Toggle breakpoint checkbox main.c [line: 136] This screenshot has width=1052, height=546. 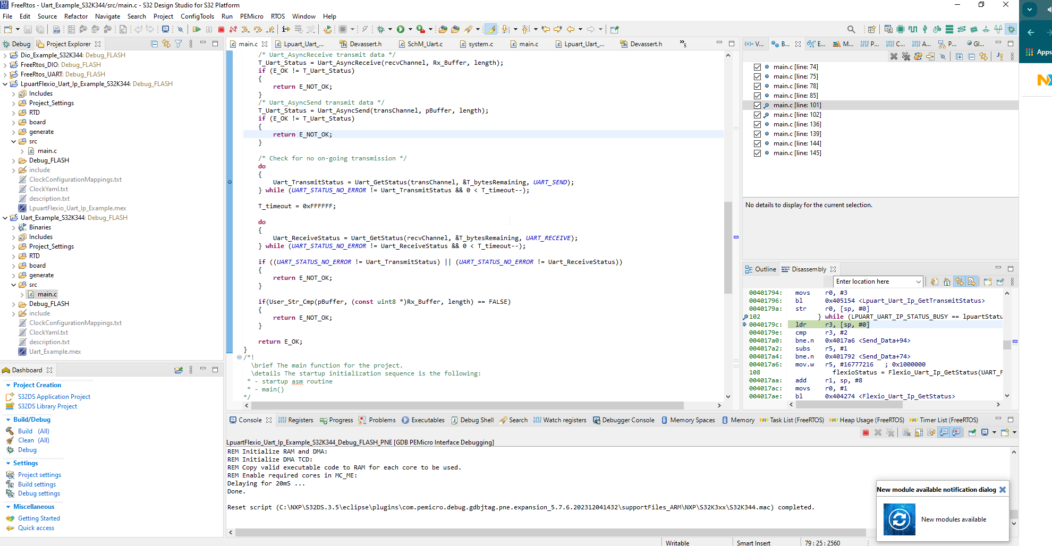pyautogui.click(x=757, y=124)
